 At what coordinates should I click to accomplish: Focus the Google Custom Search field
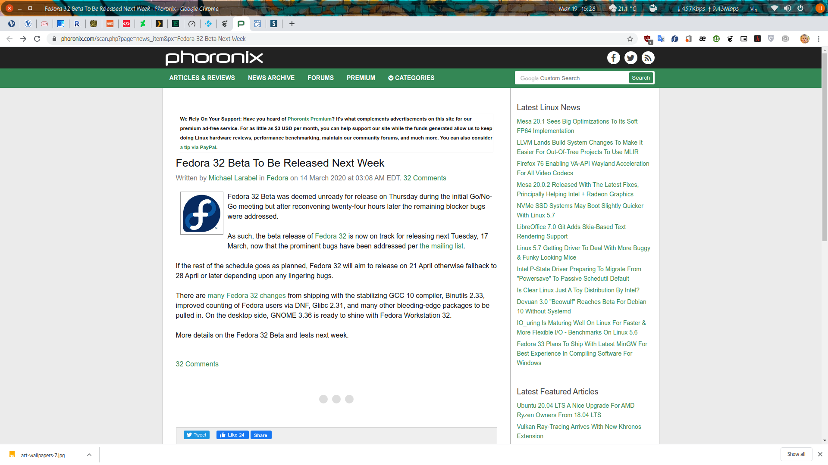coord(572,78)
